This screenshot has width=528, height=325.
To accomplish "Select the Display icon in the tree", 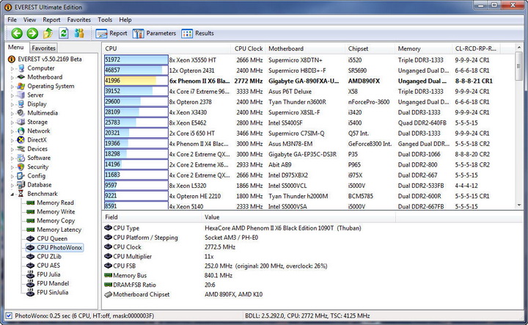I will pos(21,103).
